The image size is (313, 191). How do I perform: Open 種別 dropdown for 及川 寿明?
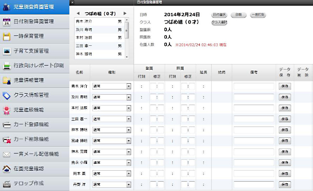(x=129, y=97)
